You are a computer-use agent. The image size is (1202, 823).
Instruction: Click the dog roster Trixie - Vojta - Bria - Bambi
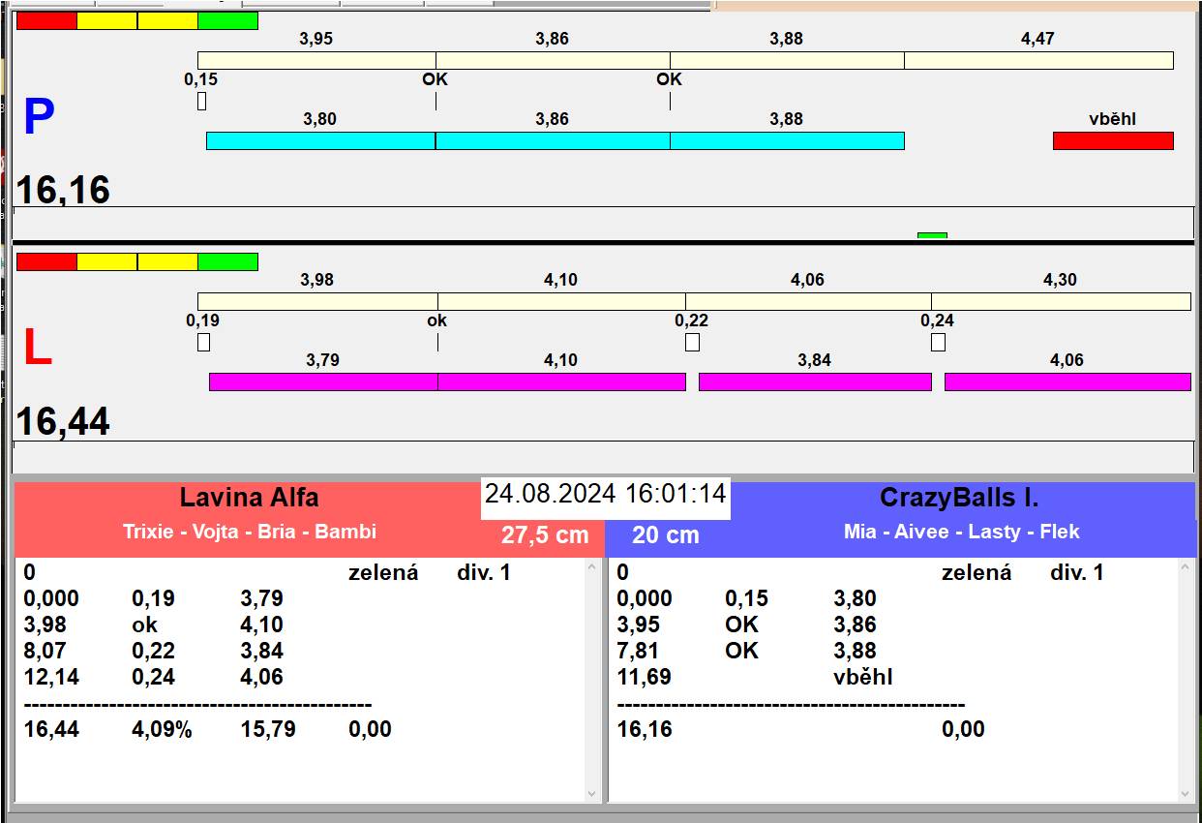(250, 532)
